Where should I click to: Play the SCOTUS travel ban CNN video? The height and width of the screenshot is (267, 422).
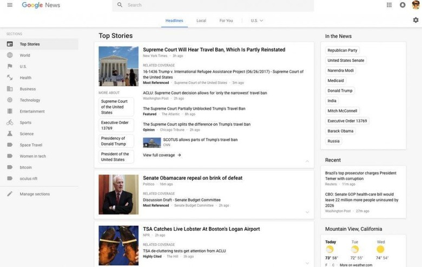(x=152, y=142)
